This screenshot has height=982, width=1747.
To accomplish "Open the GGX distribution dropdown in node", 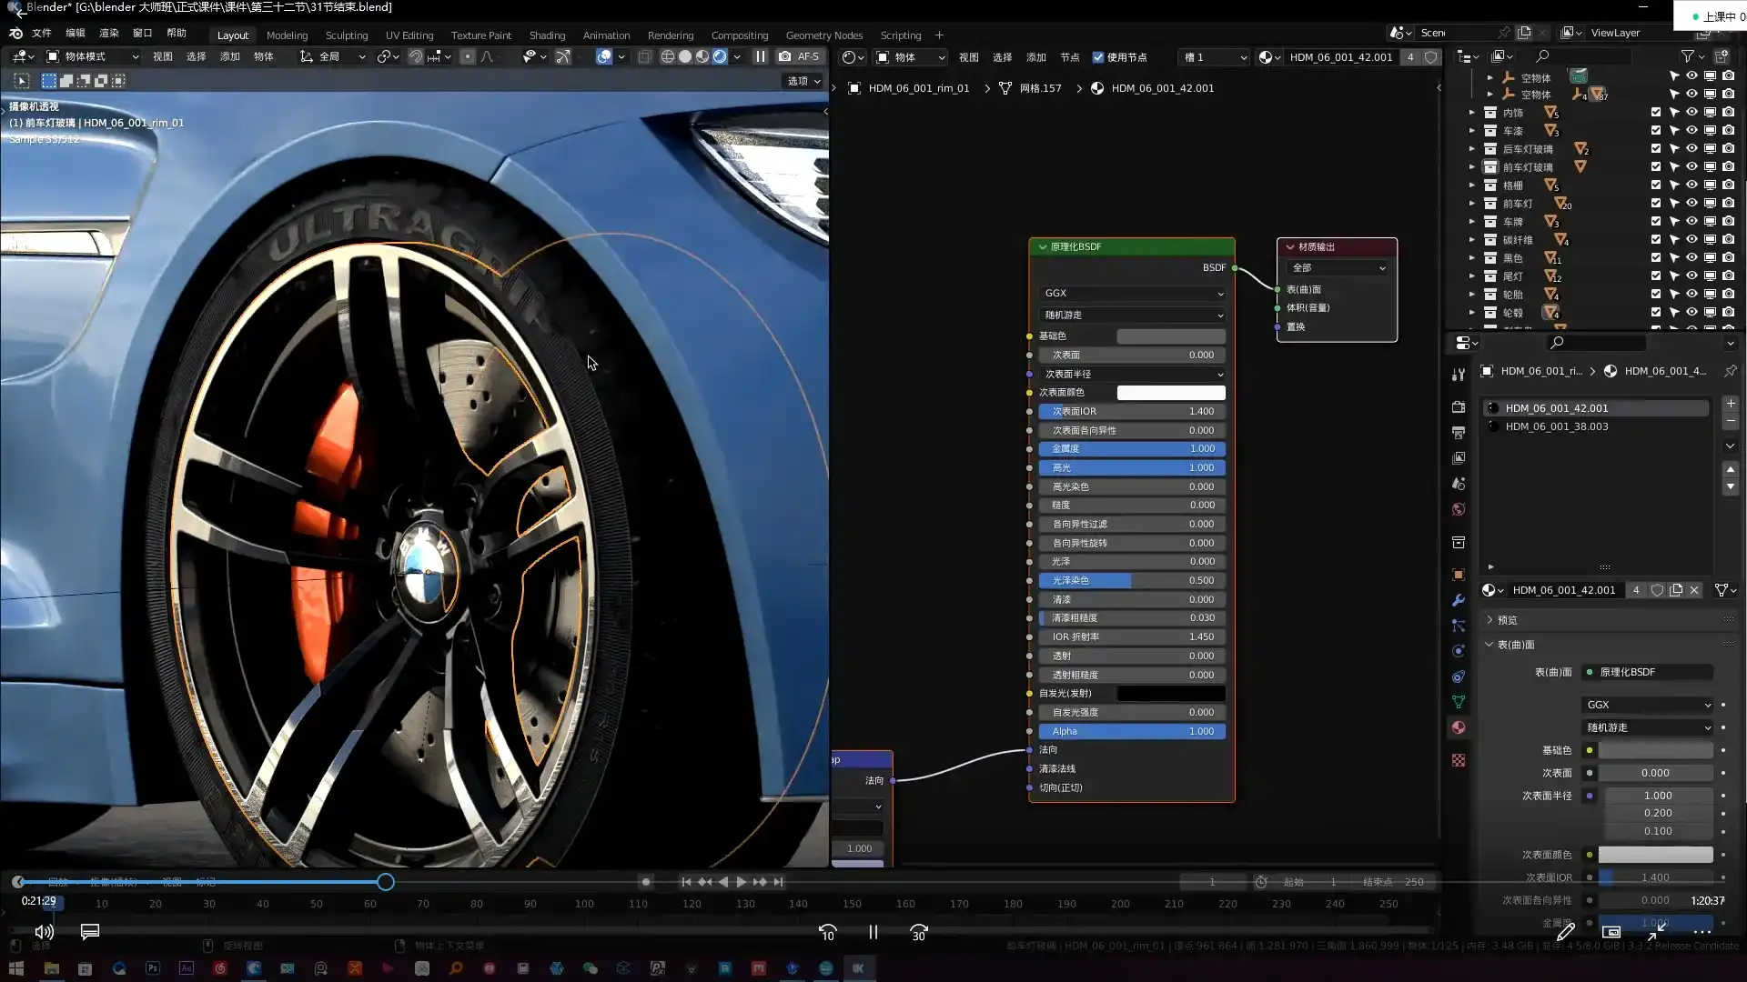I will 1133,293.
